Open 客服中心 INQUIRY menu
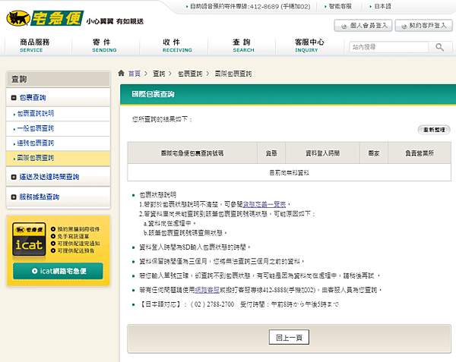Image resolution: width=456 pixels, height=362 pixels. (x=309, y=46)
